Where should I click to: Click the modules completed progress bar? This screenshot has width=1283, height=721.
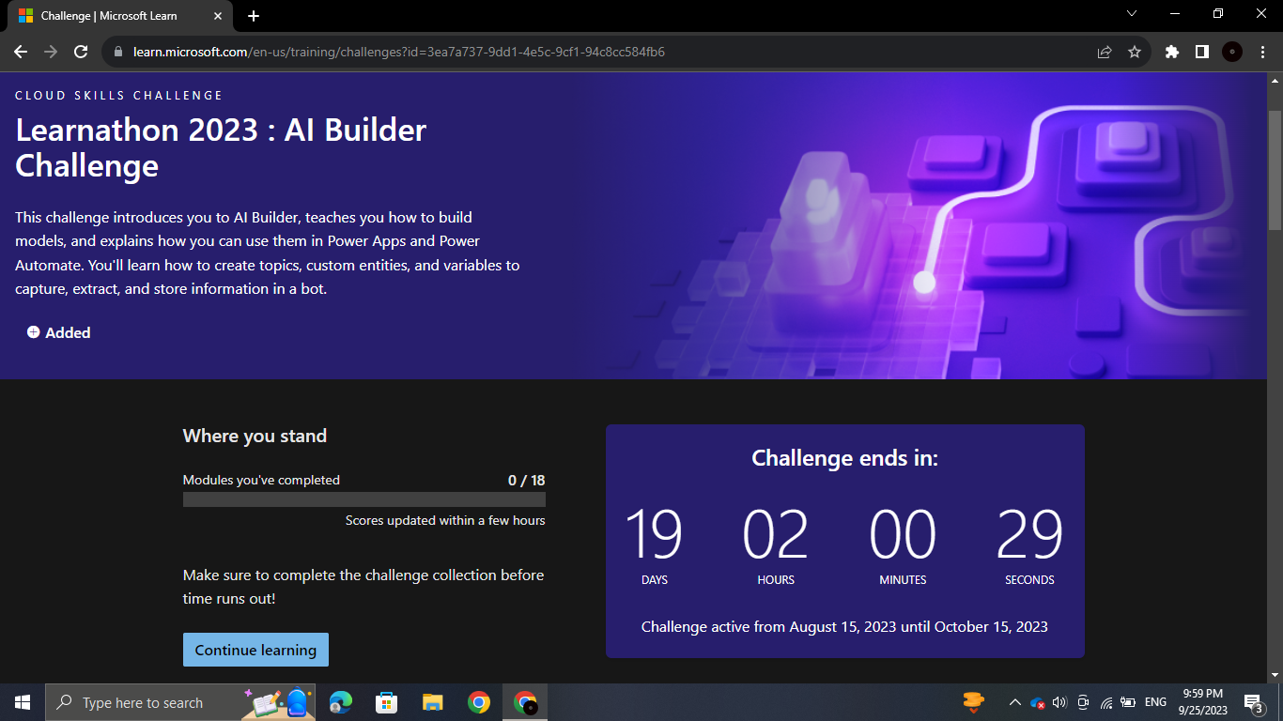point(364,499)
